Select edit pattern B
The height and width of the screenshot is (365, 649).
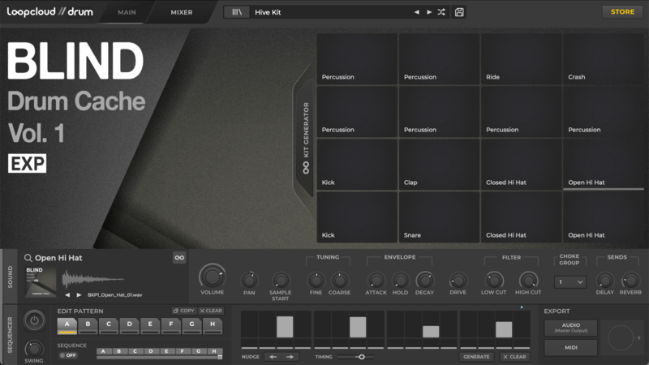[x=88, y=326]
